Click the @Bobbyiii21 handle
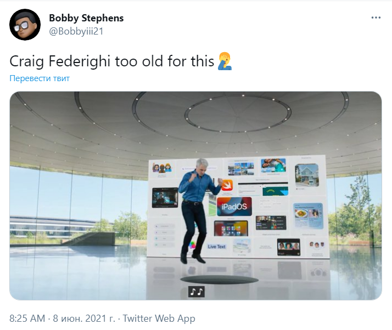 pyautogui.click(x=76, y=31)
